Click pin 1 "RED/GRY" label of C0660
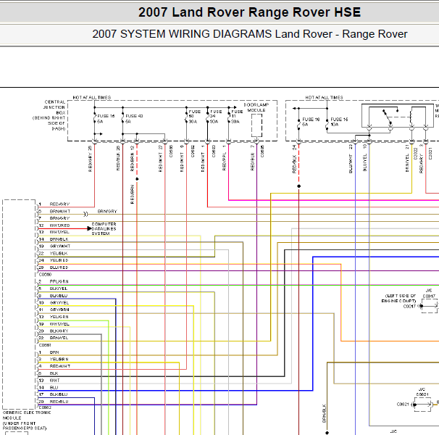Image resolution: width=439 pixels, height=435 pixels. click(59, 204)
